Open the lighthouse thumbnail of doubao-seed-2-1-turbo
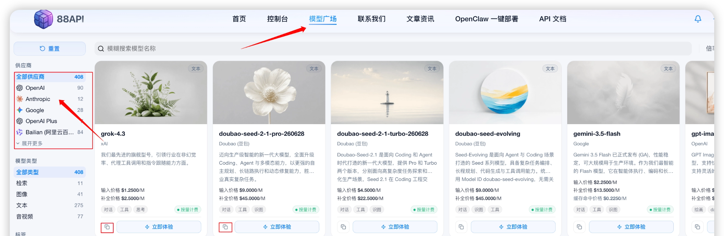This screenshot has width=724, height=236. coord(387,93)
